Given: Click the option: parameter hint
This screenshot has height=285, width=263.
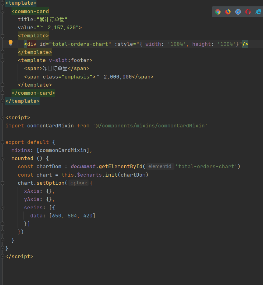Looking at the screenshot, I should (x=79, y=183).
